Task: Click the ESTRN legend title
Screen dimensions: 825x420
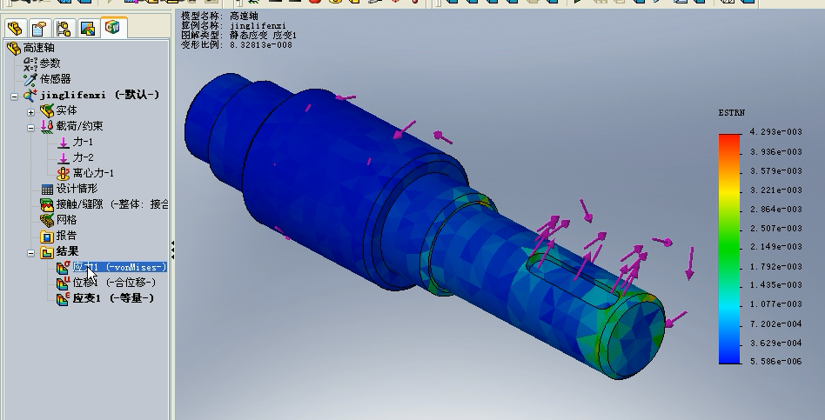Action: tap(731, 112)
